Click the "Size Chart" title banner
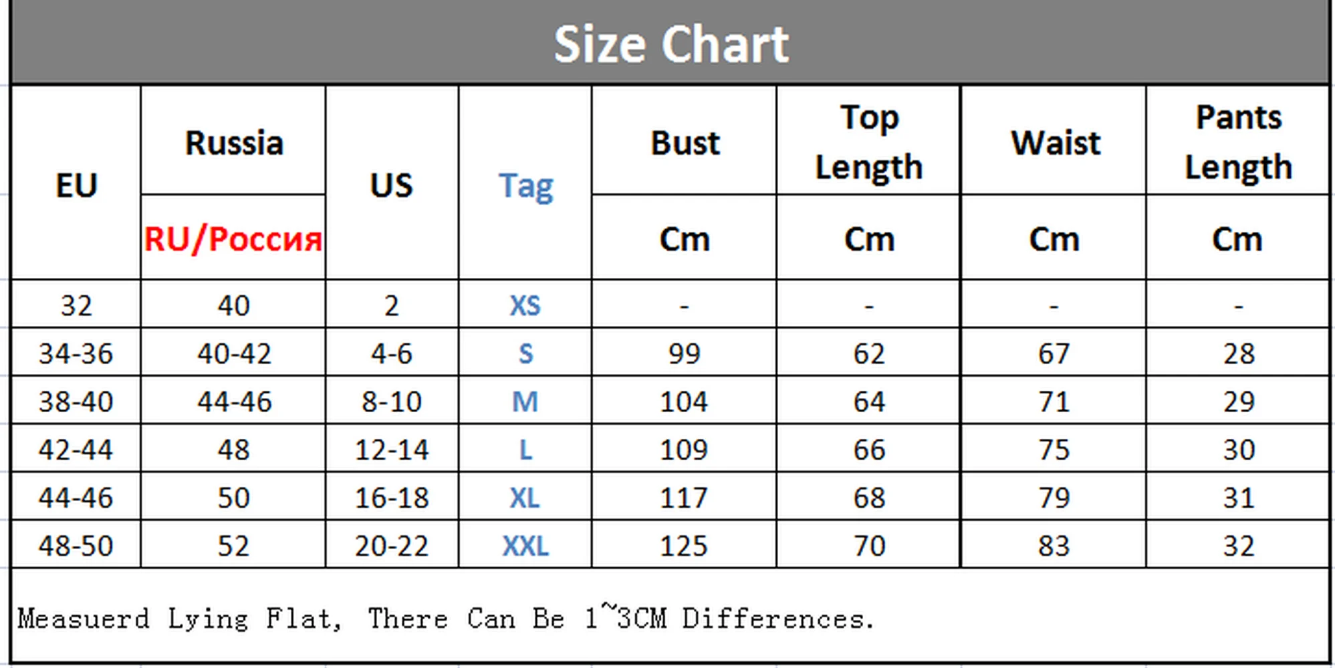 tap(671, 45)
